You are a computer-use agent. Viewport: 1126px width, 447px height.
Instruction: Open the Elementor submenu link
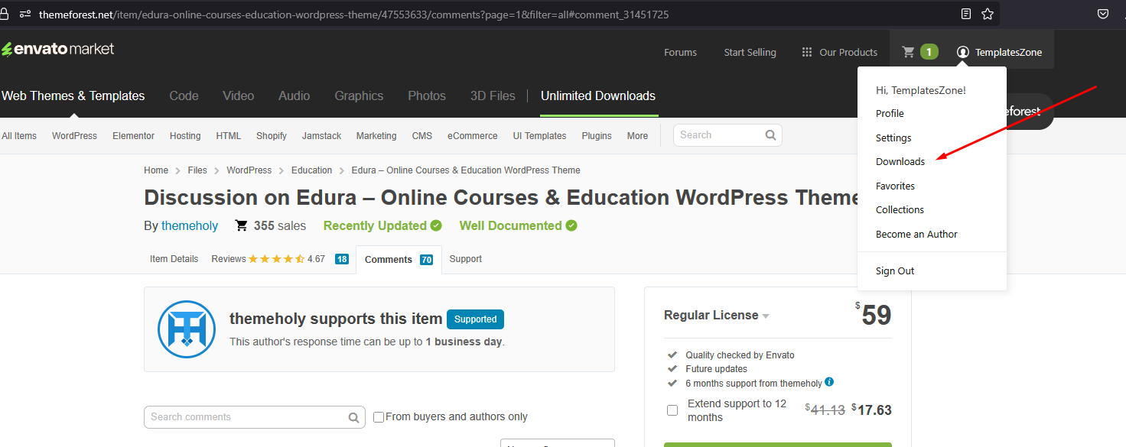pyautogui.click(x=133, y=136)
